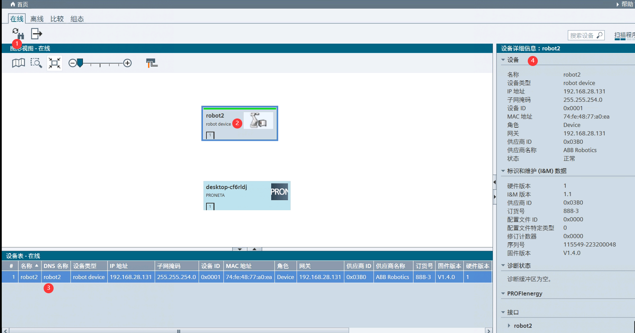Sort by 供应商名称 column header
635x333 pixels.
(393, 266)
